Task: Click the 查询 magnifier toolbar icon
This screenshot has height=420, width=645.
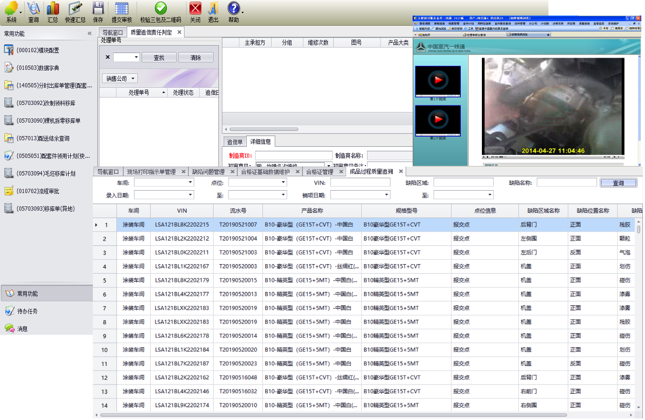Action: click(x=33, y=9)
